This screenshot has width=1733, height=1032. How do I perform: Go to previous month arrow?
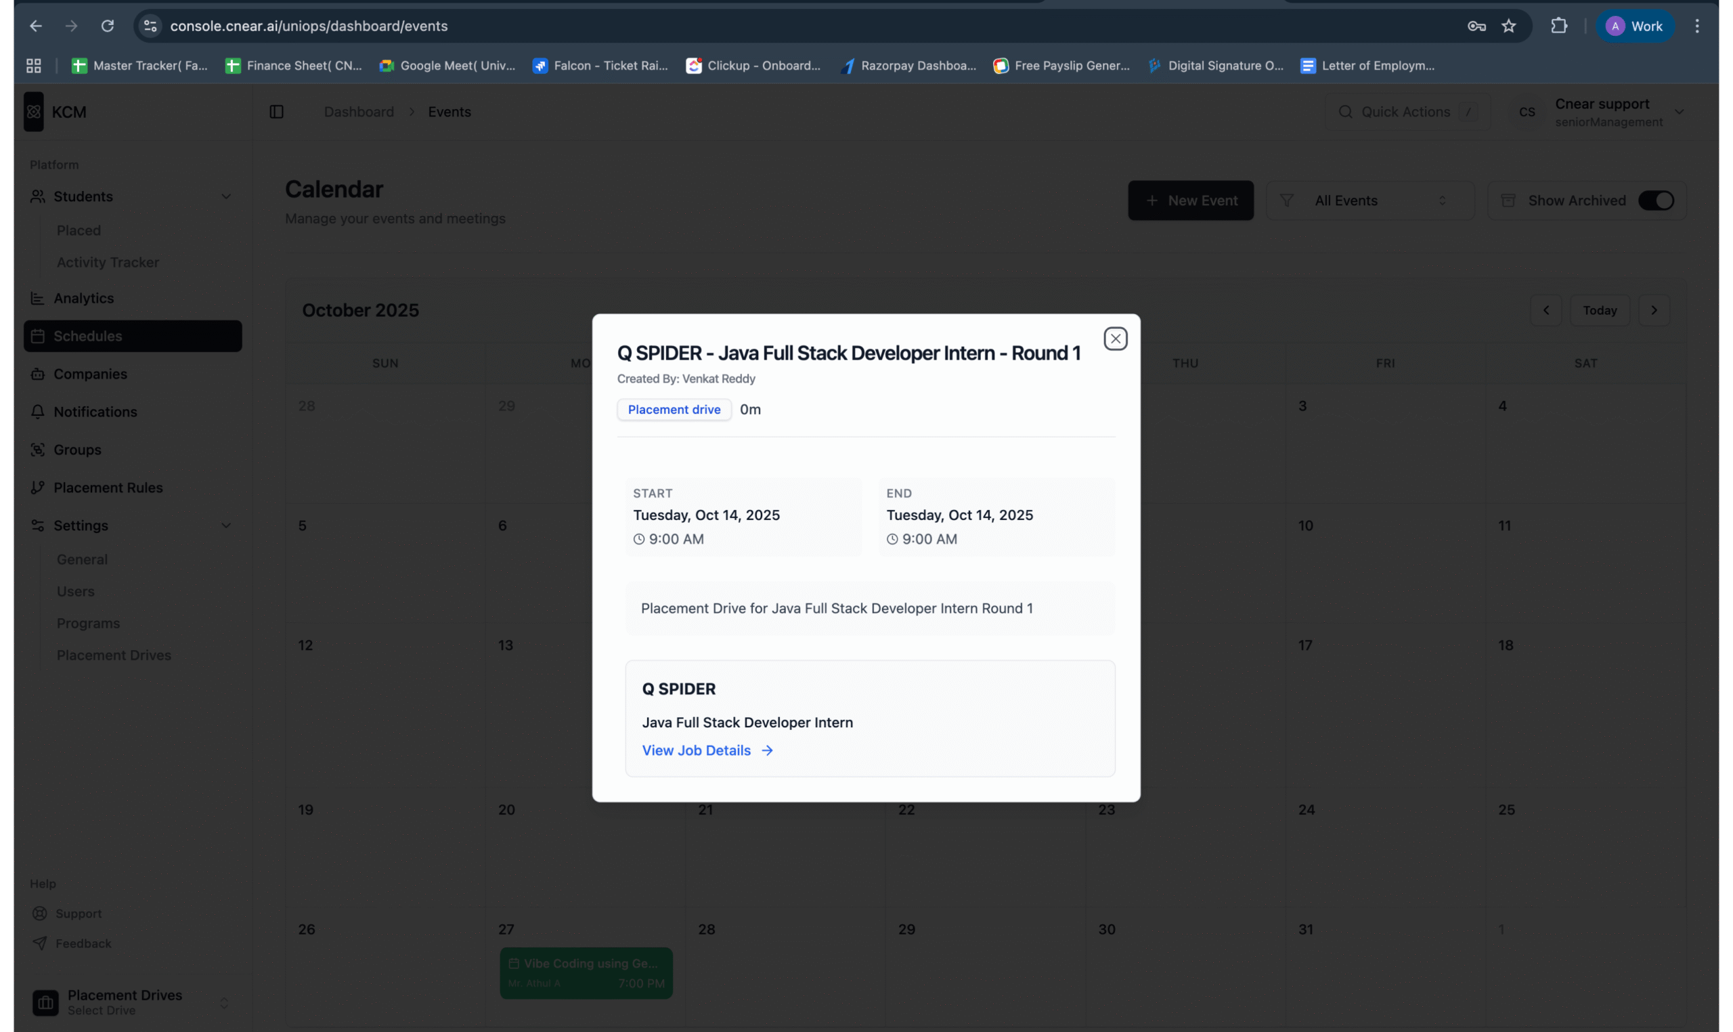pyautogui.click(x=1545, y=310)
